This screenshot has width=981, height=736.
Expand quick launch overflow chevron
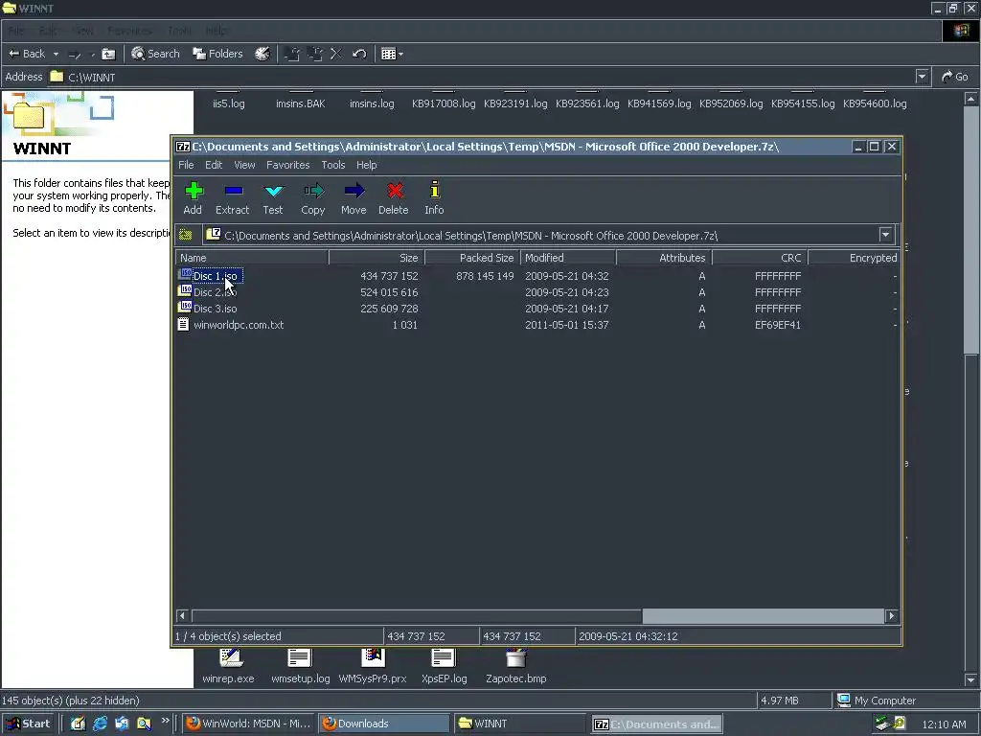(165, 721)
